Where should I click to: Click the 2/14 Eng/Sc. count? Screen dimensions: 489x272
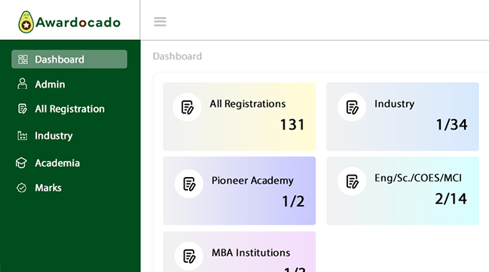[451, 199]
